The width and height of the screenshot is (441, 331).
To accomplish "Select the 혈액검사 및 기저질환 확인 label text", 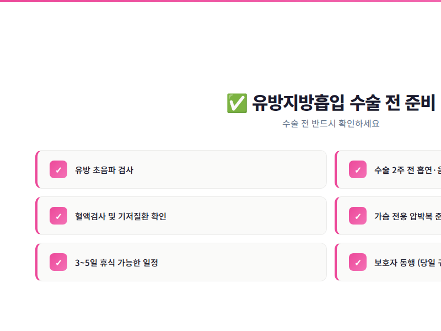I will 121,216.
